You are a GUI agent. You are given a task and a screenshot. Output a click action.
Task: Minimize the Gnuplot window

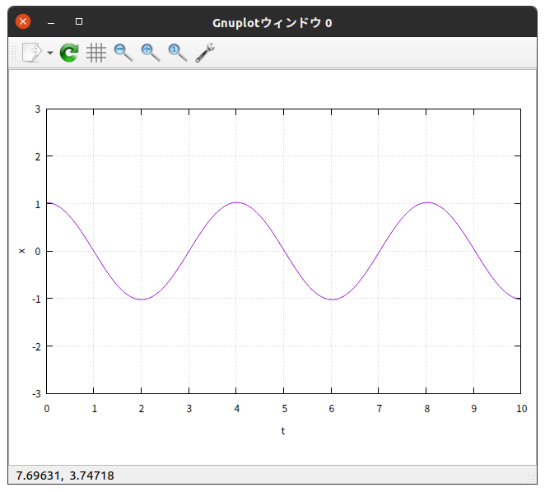(51, 23)
